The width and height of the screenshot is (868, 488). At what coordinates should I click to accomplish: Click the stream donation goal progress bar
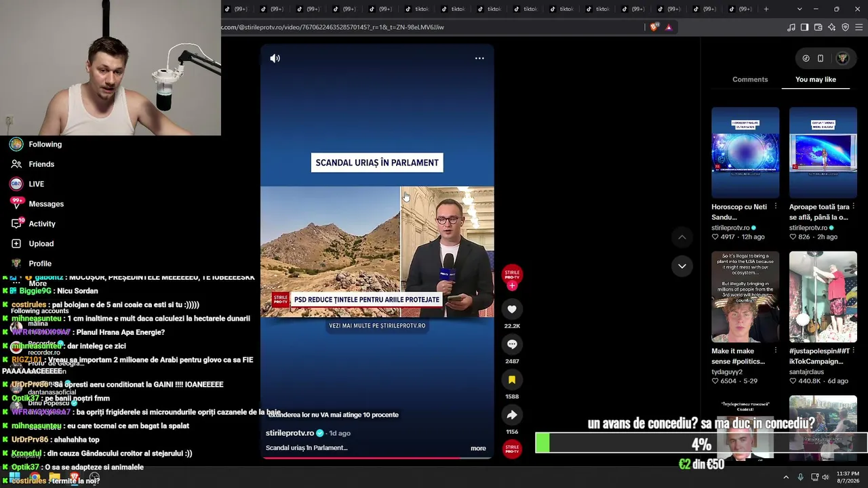point(701,443)
